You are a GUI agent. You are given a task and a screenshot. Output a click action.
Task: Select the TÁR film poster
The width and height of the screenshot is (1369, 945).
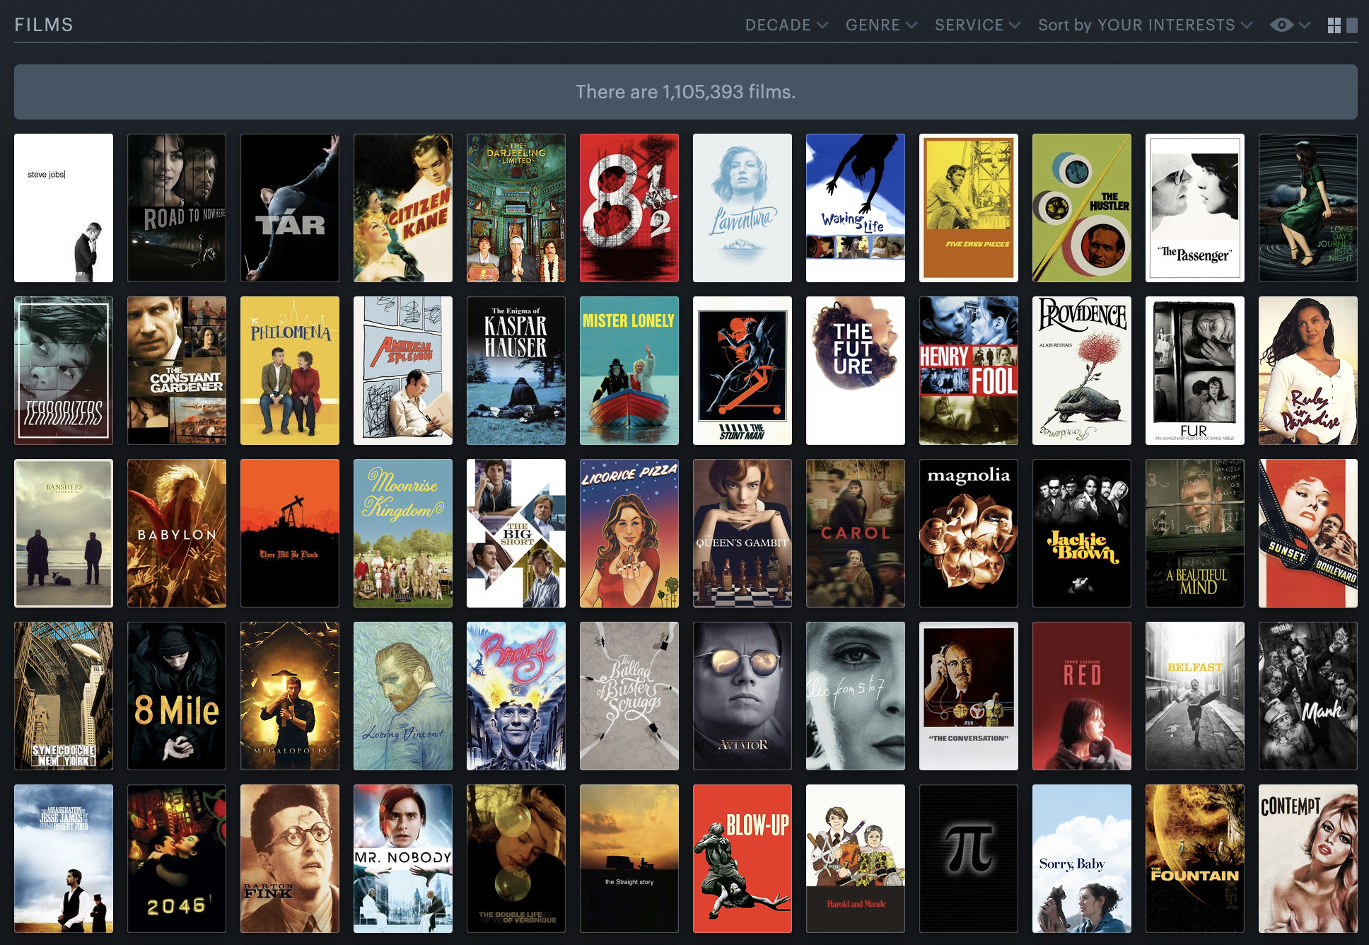(290, 208)
